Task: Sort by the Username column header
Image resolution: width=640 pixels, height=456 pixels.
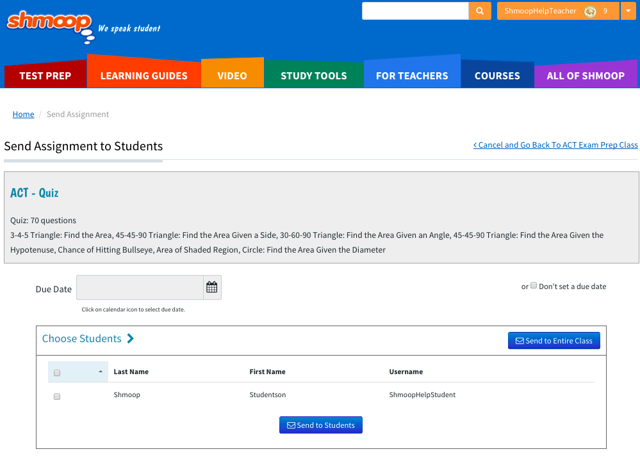Action: pos(406,372)
